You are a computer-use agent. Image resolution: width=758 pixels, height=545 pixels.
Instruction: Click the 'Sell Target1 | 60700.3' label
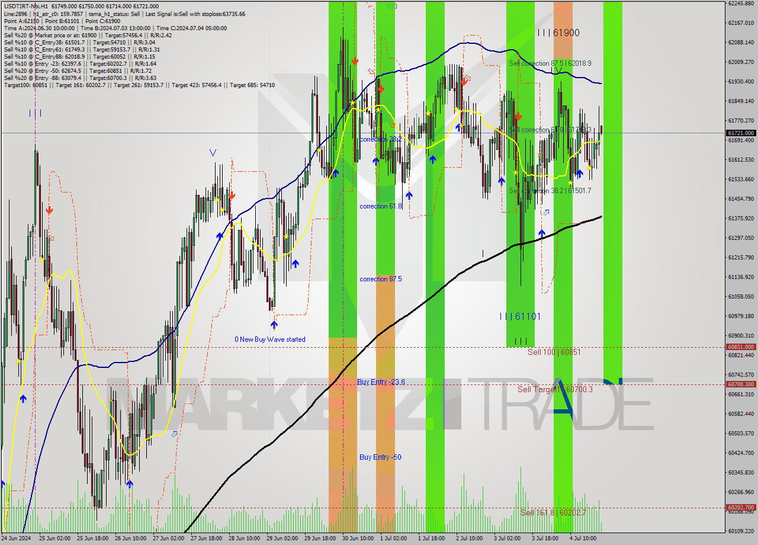pyautogui.click(x=555, y=389)
